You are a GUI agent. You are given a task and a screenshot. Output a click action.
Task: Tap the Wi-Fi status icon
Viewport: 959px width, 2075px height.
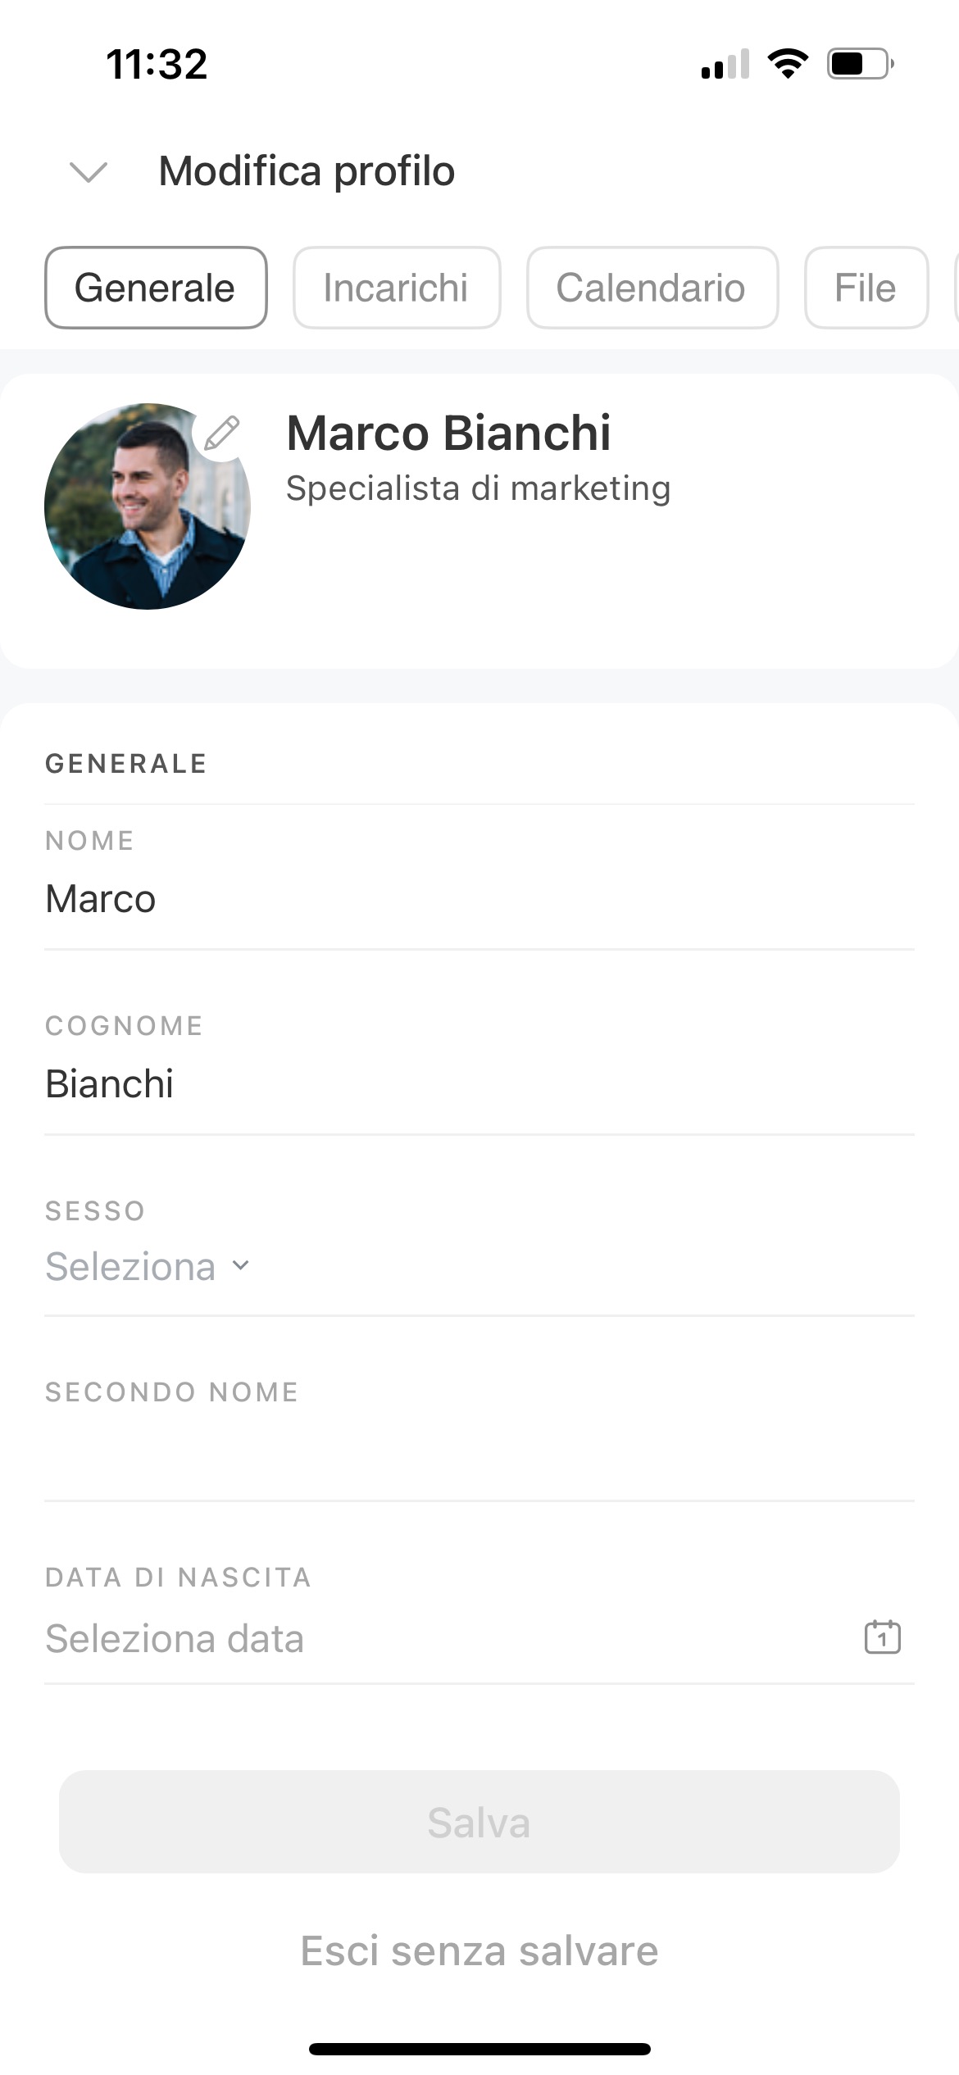tap(788, 63)
